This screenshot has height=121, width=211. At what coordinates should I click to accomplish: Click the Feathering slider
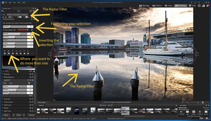[x=18, y=27]
